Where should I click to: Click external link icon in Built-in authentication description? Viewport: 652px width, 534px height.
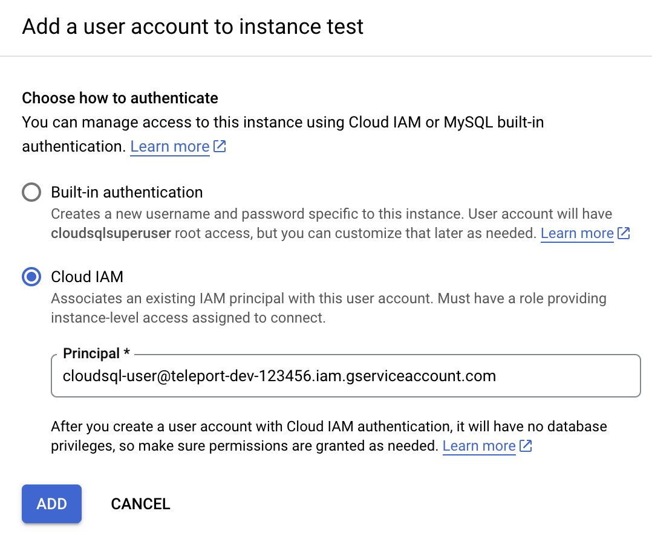click(624, 233)
